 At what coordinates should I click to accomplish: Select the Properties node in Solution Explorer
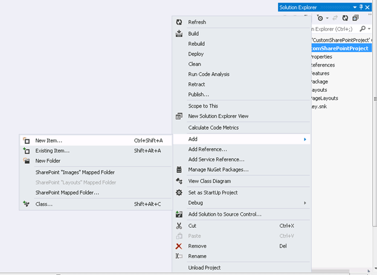tap(322, 57)
